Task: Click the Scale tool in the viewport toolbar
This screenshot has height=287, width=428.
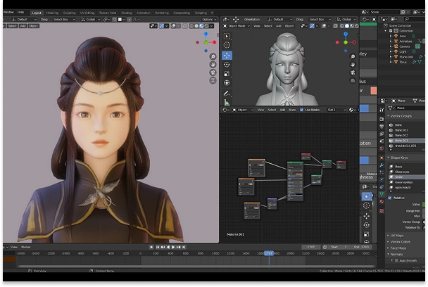Action: (227, 73)
